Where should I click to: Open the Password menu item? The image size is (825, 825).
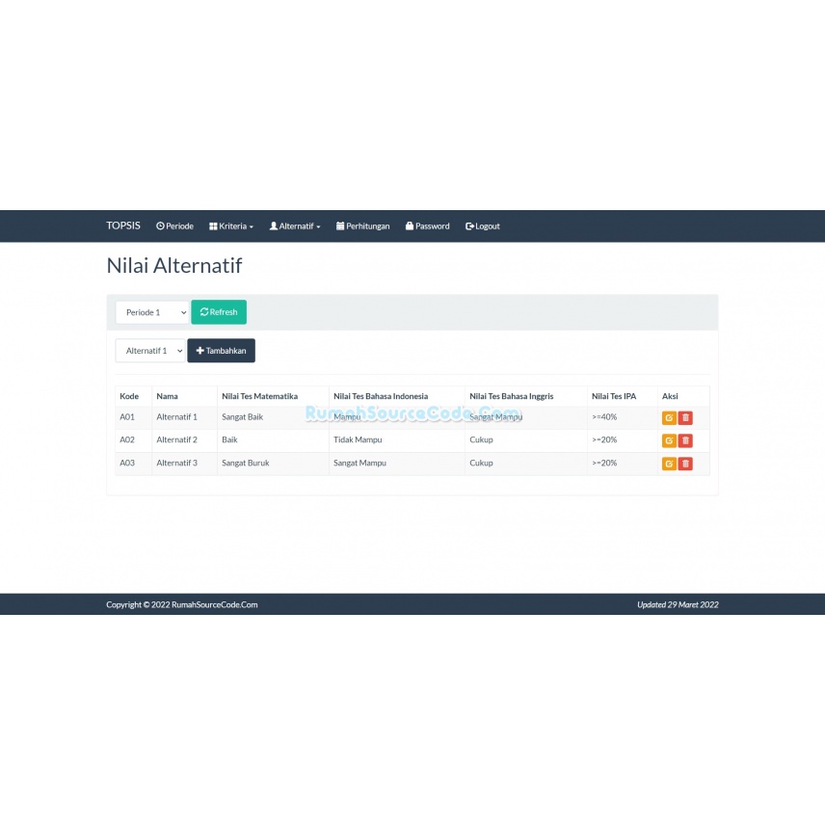(427, 226)
